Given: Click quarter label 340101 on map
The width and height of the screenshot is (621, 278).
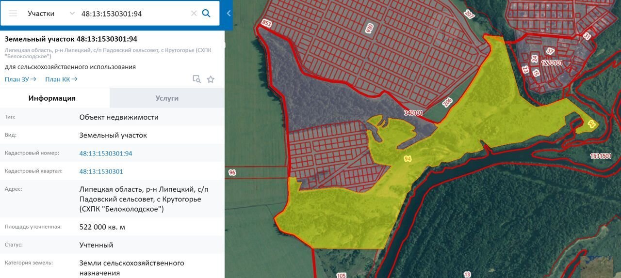Looking at the screenshot, I should click(413, 113).
